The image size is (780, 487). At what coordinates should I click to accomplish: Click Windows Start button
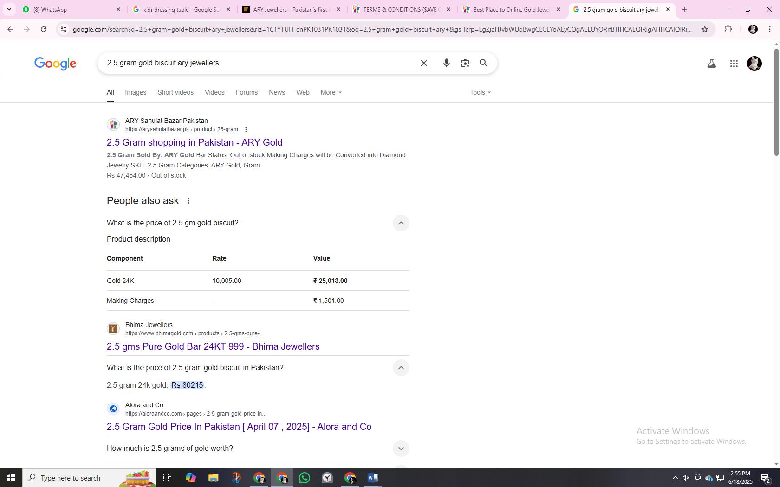pos(11,478)
